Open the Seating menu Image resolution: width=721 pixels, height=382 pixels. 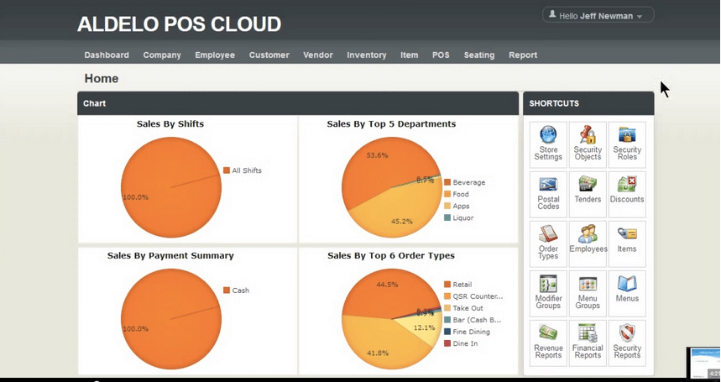[x=479, y=55]
